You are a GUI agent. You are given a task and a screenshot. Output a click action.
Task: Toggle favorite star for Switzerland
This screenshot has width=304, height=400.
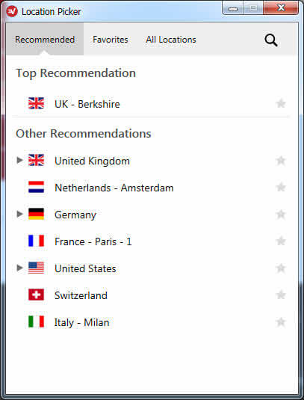[281, 295]
